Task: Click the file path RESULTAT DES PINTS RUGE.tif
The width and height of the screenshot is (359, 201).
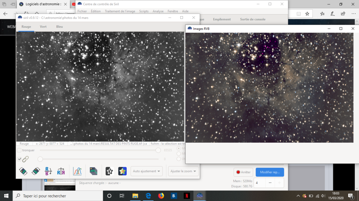Action: pos(108,144)
